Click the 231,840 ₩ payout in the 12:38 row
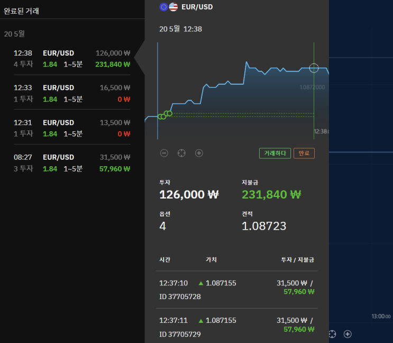 point(113,65)
